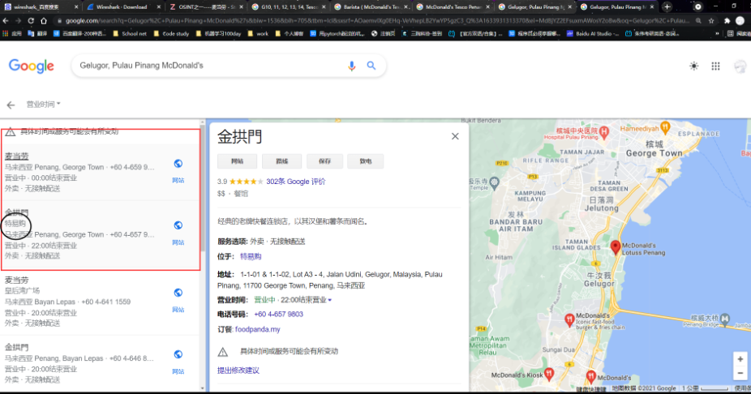This screenshot has height=394, width=751.
Task: Click the 路线 directions button
Action: 281,161
